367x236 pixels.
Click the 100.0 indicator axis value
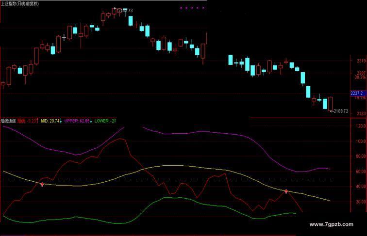pyautogui.click(x=361, y=141)
